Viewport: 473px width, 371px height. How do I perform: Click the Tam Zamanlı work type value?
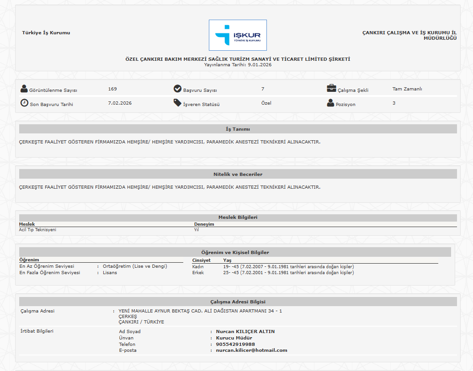tap(407, 89)
